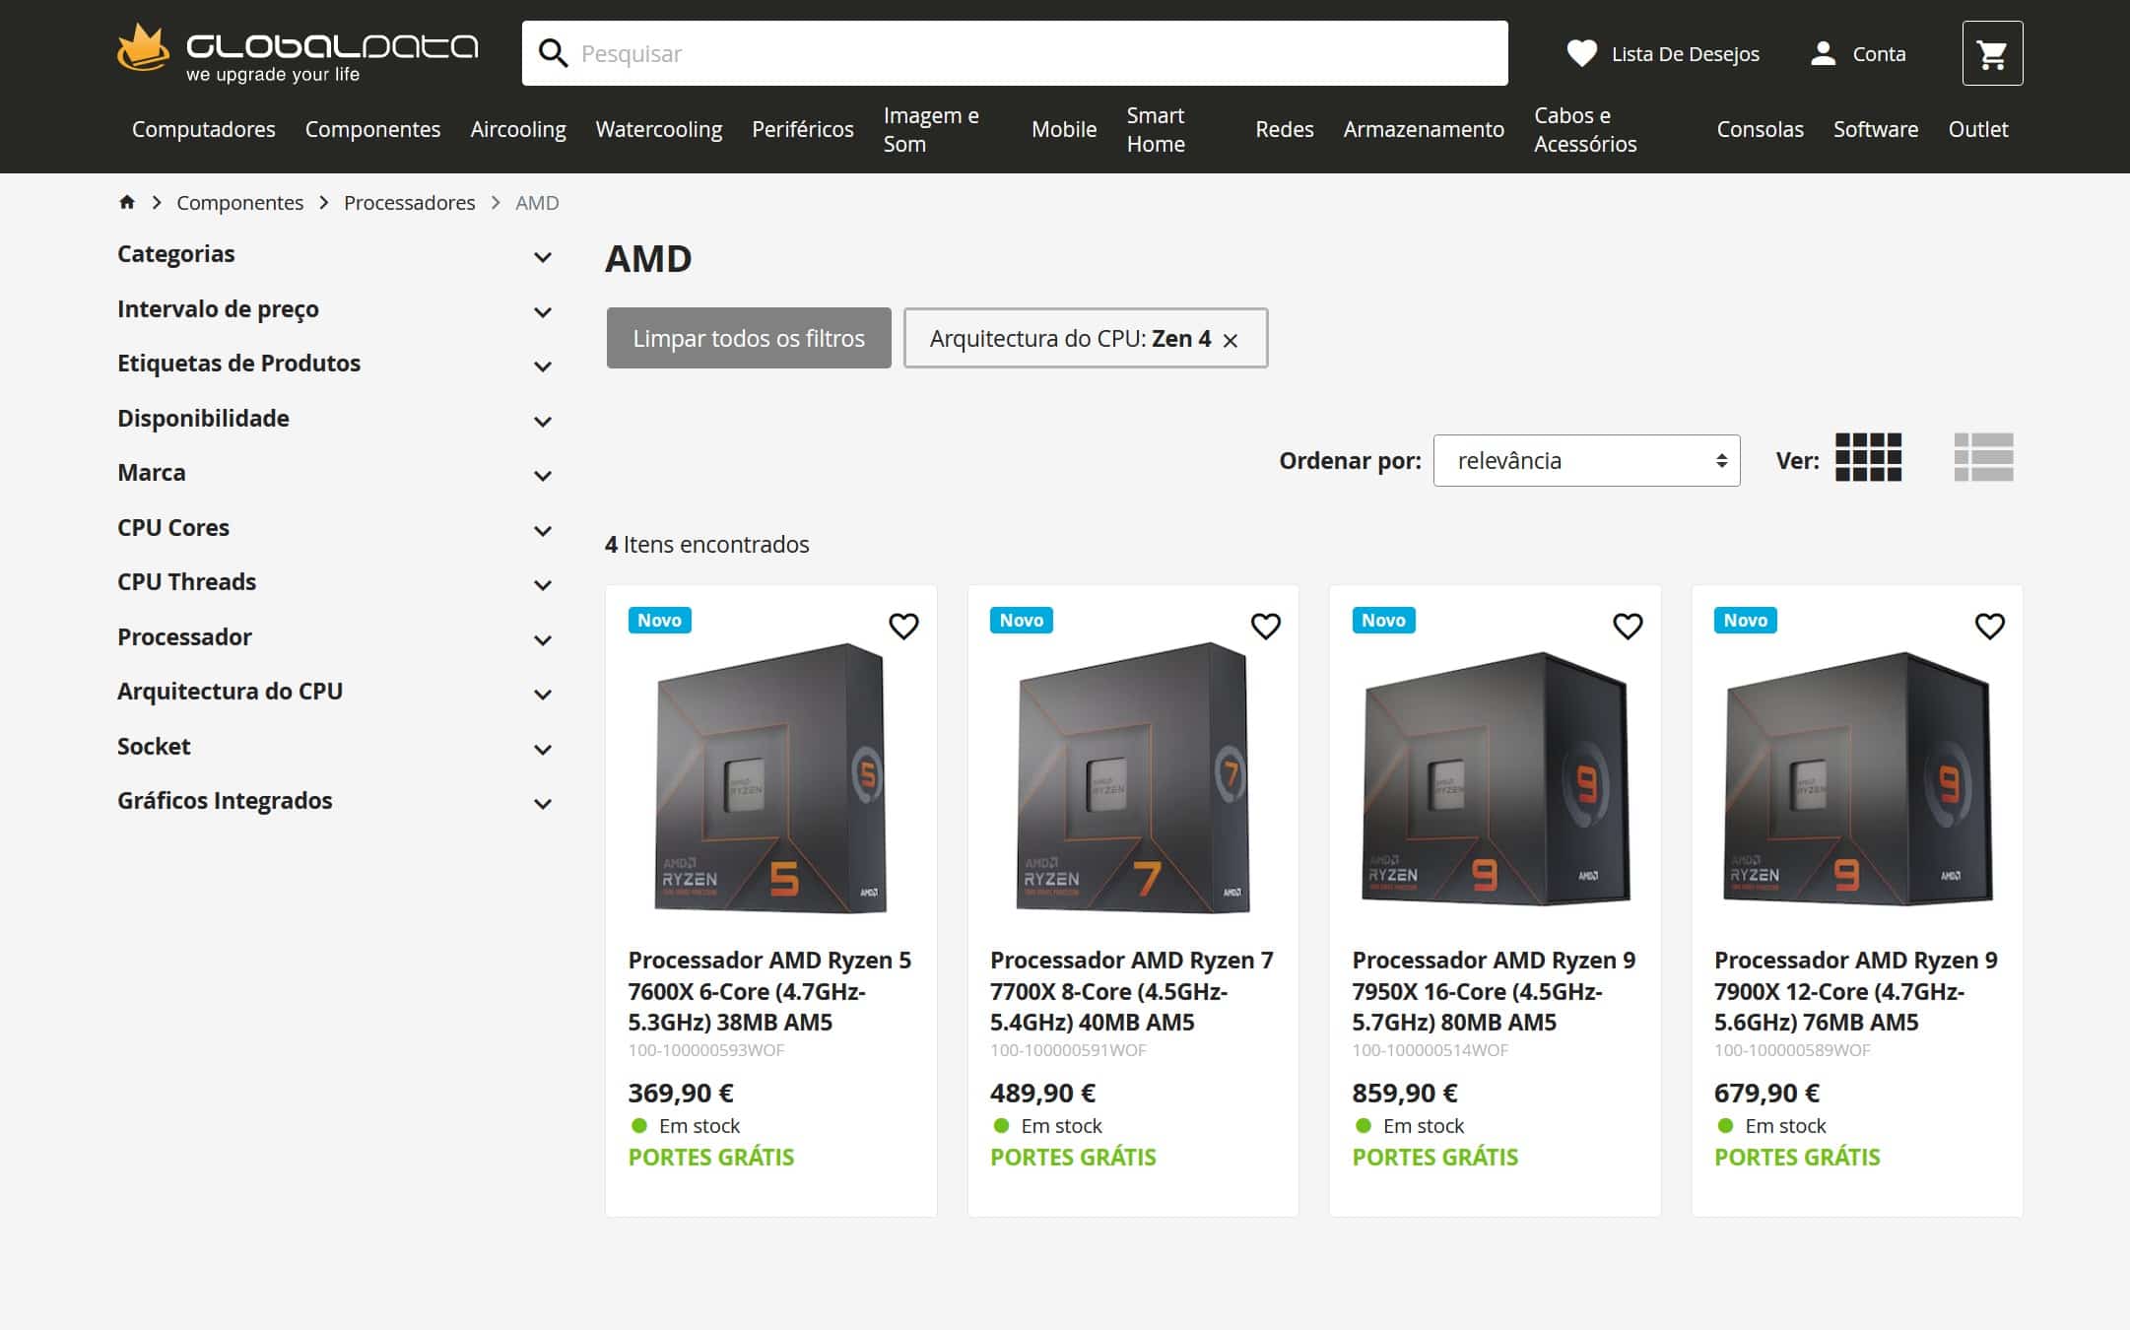This screenshot has width=2130, height=1330.
Task: Click the 369,90 € price
Action: (681, 1093)
